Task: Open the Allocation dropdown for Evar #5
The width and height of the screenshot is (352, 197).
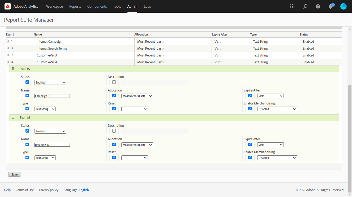Action: 137,96
